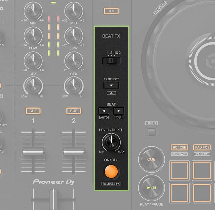The height and width of the screenshot is (210, 215).
Task: Click the RELEASE FX label
Action: point(111,184)
